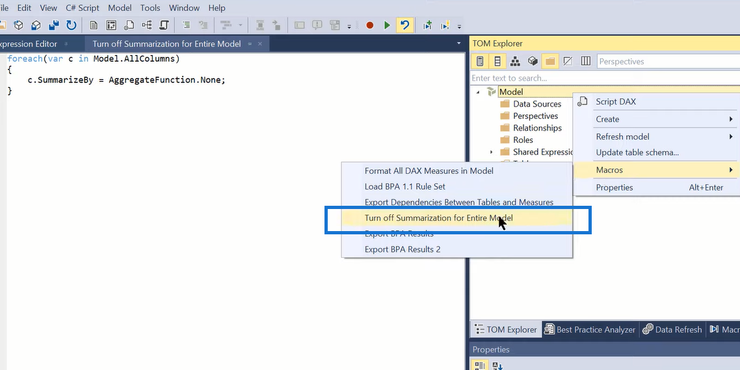Click the record macro red circle
This screenshot has height=370, width=740.
370,25
